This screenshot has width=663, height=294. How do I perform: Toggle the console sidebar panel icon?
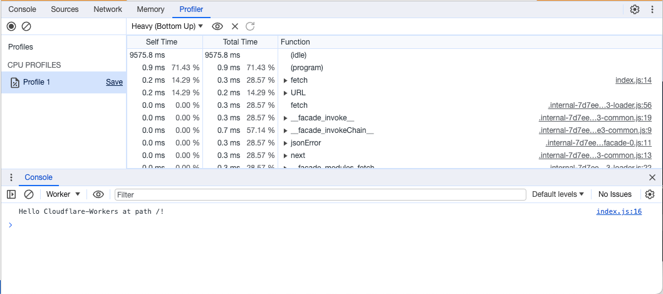pyautogui.click(x=11, y=194)
